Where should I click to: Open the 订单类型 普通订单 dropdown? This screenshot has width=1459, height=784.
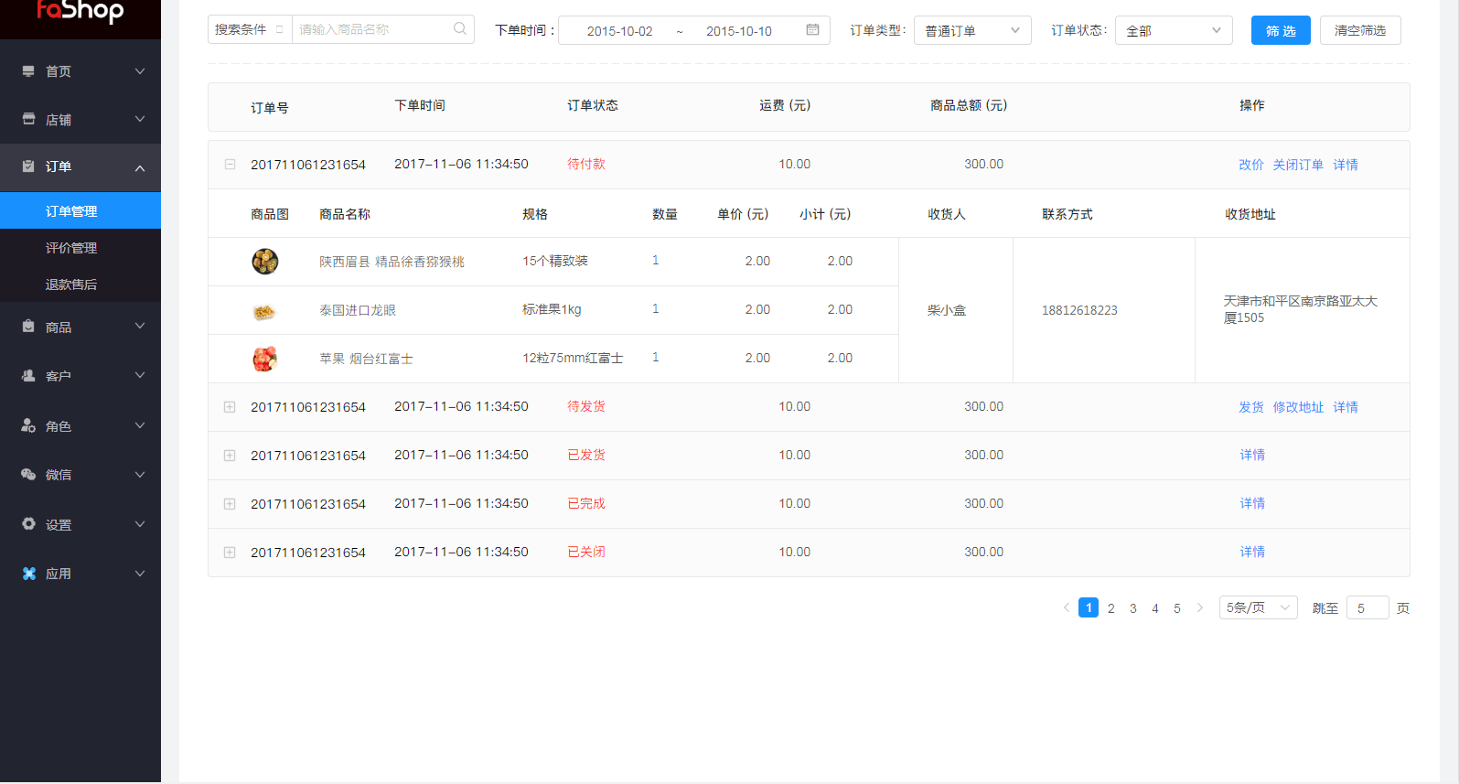[x=972, y=30]
